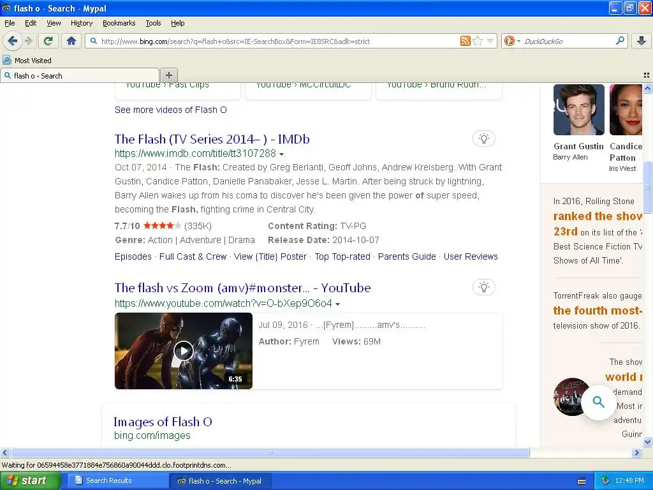Click the vertical scrollbar up arrow
The width and height of the screenshot is (653, 490).
[x=647, y=88]
